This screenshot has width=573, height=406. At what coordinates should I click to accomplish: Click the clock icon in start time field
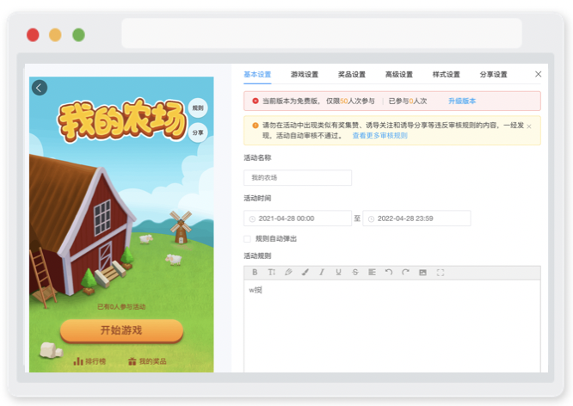(x=252, y=218)
